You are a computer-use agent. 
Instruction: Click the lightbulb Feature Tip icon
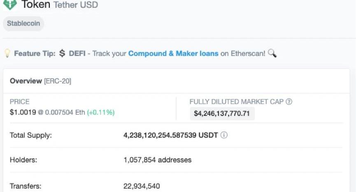pos(7,53)
